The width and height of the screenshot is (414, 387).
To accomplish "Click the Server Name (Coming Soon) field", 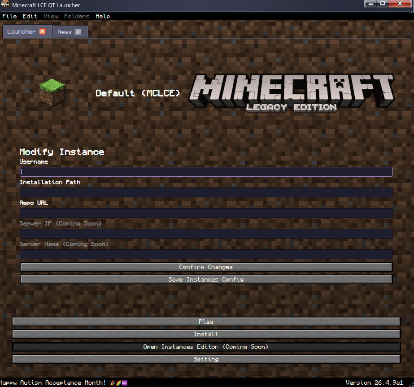I will (x=206, y=254).
